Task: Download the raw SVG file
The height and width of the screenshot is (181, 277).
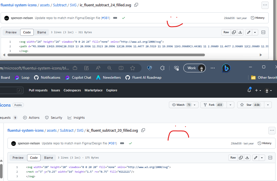Action: [x=240, y=32]
